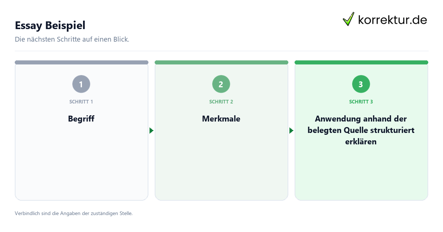Click the SCHRITT 3 label

361,102
